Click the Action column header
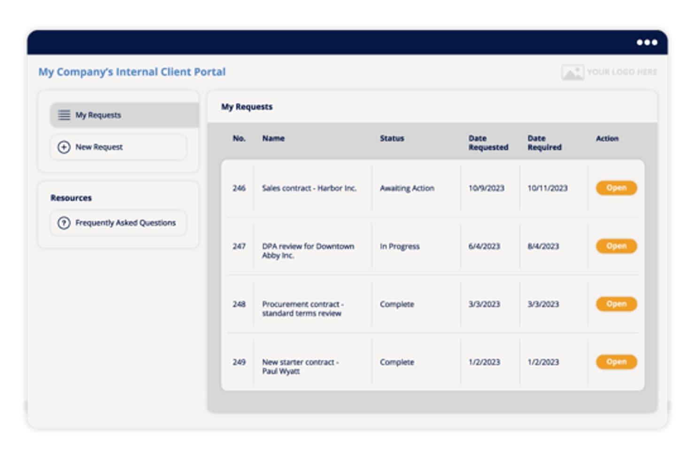This screenshot has width=695, height=464. tap(607, 138)
